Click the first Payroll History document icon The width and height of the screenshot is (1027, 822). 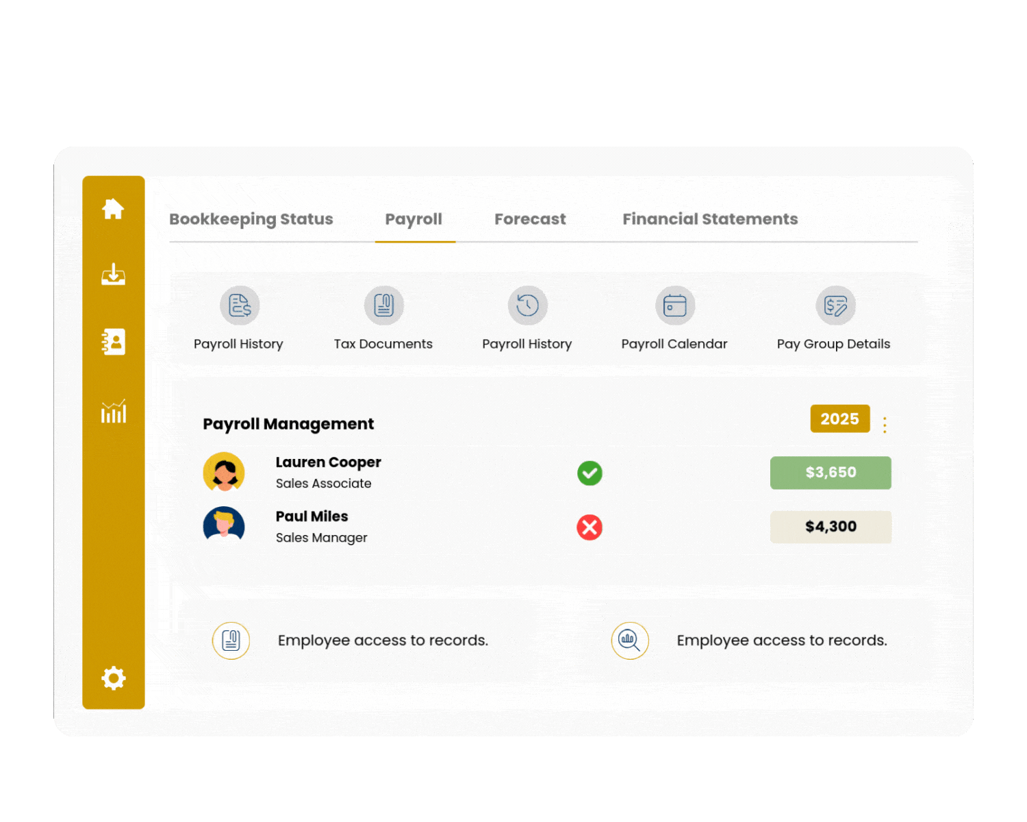click(x=238, y=305)
